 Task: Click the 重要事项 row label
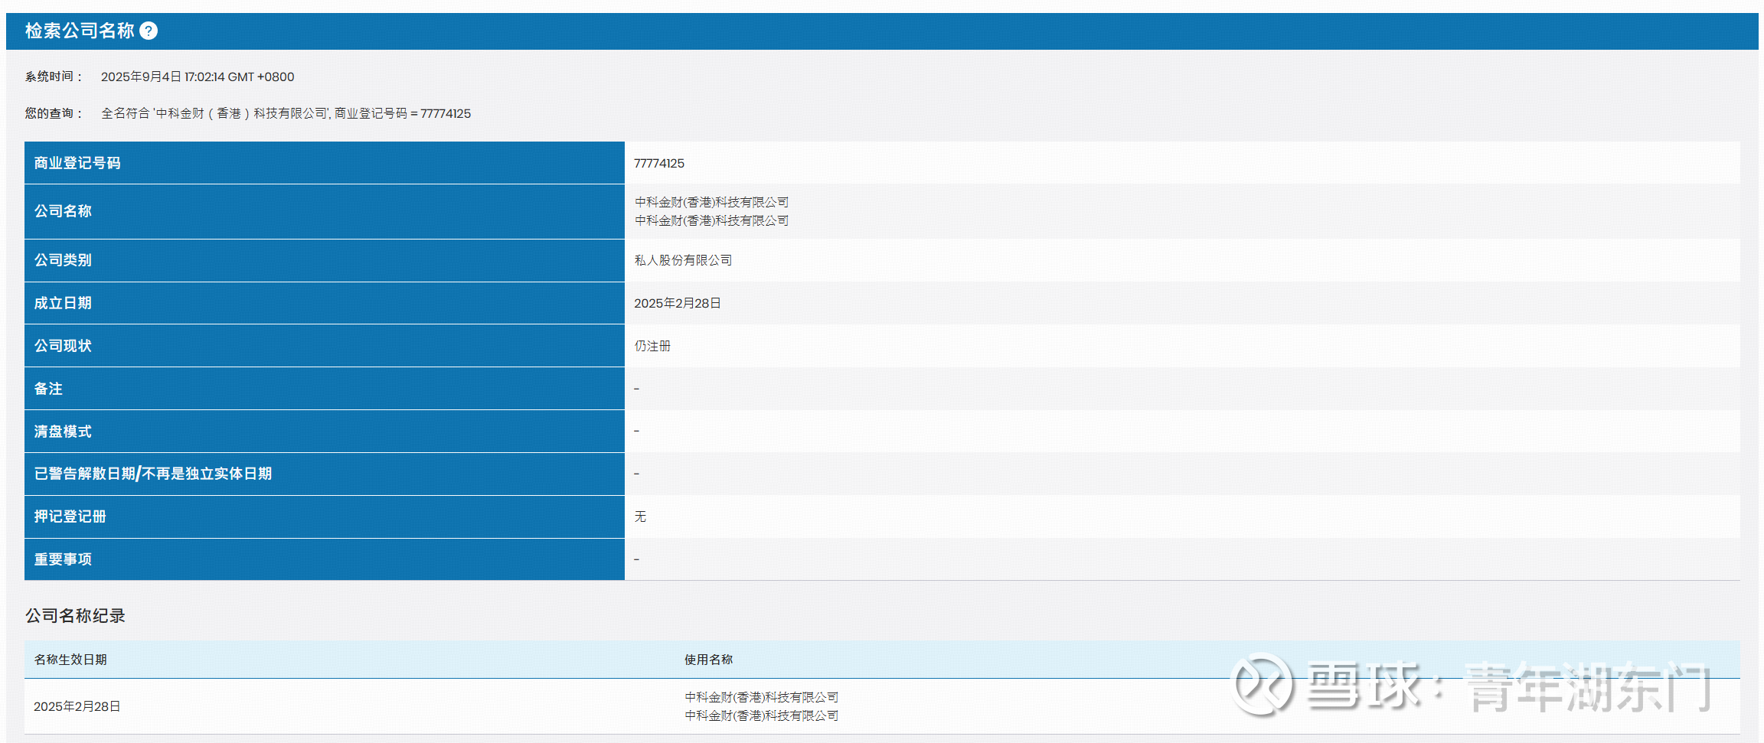click(x=63, y=559)
